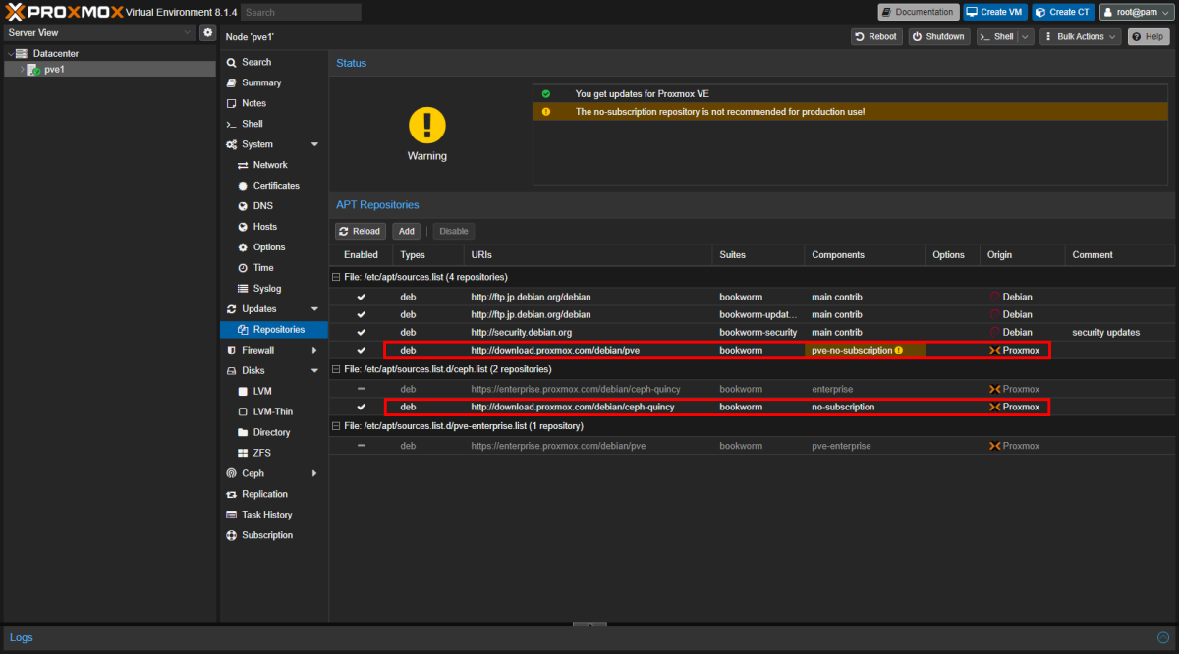Collapse the /etc/apt/sources.list file group
The image size is (1179, 654).
pyautogui.click(x=336, y=277)
